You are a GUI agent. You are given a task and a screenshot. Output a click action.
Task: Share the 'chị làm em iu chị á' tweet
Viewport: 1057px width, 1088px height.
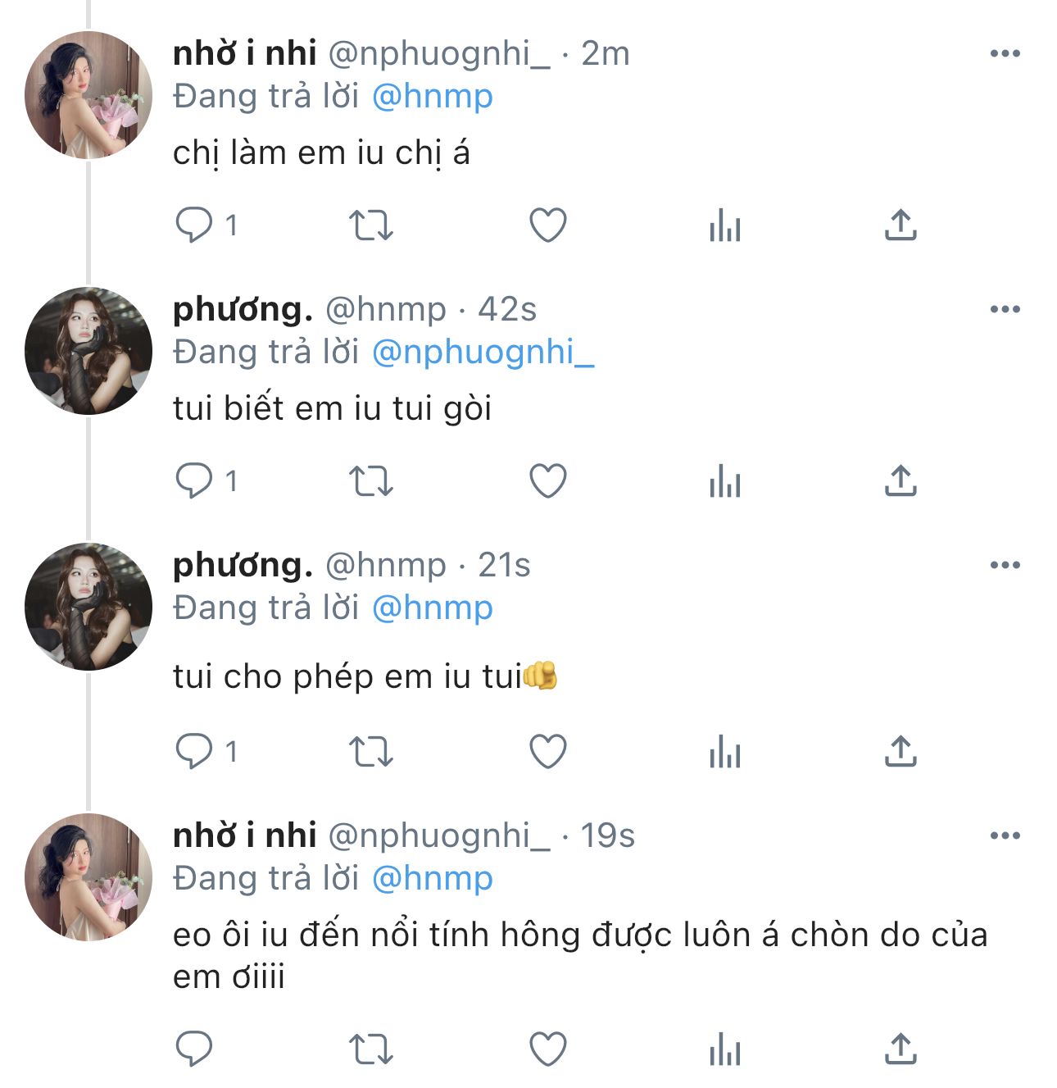[900, 225]
